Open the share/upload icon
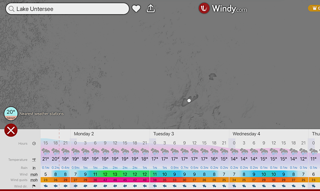 pos(151,9)
